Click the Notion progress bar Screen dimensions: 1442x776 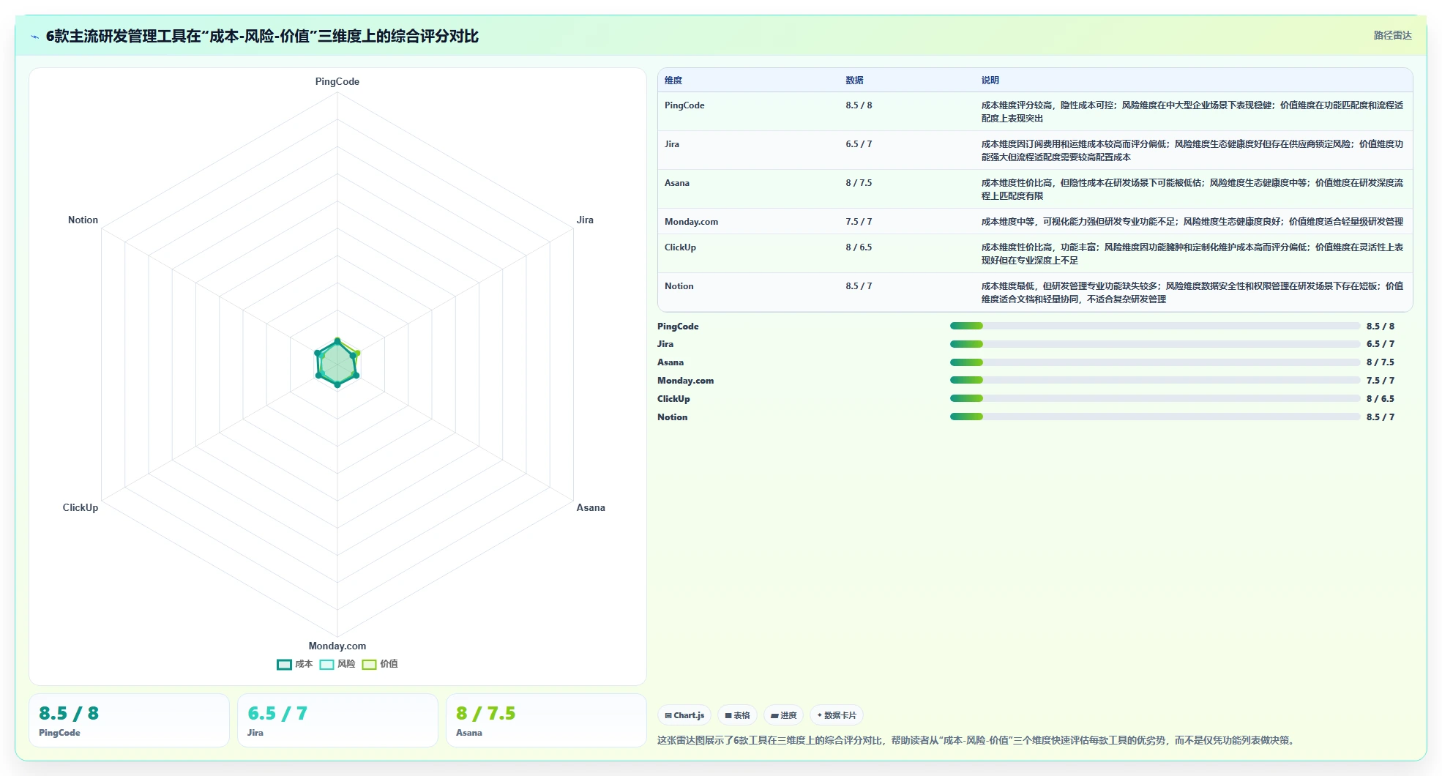(x=1155, y=417)
